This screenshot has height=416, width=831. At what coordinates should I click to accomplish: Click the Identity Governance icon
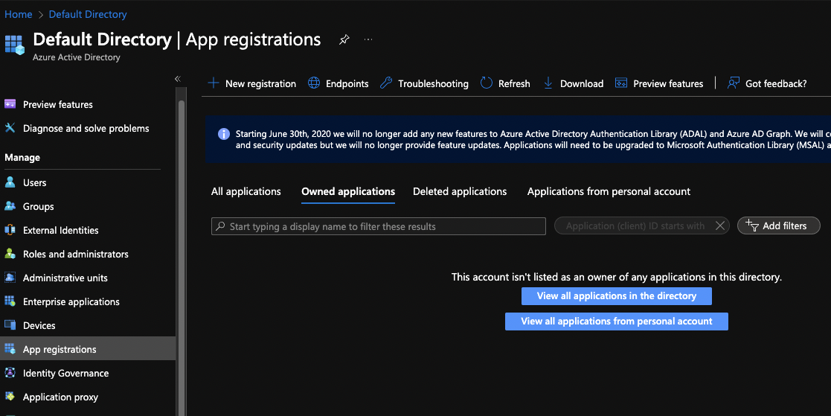10,373
